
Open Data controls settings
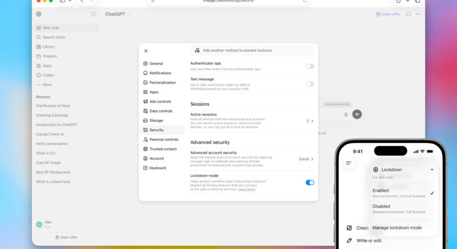coord(162,111)
